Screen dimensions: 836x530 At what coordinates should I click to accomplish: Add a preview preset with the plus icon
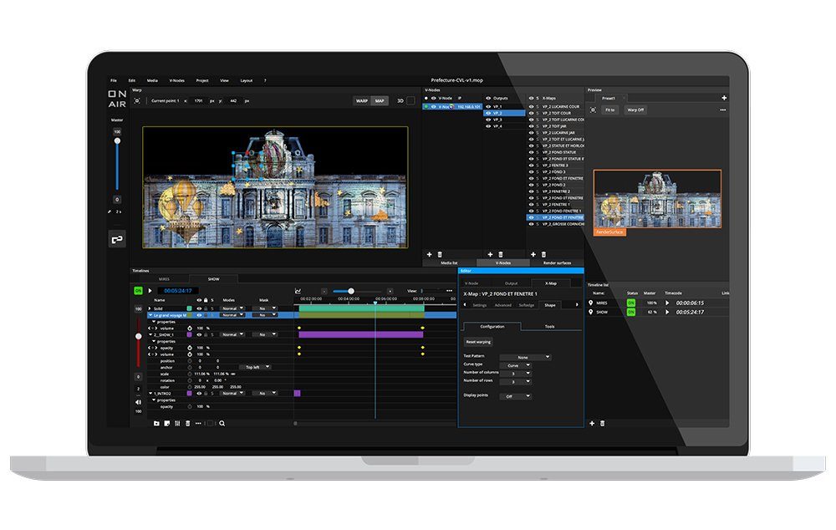click(724, 98)
